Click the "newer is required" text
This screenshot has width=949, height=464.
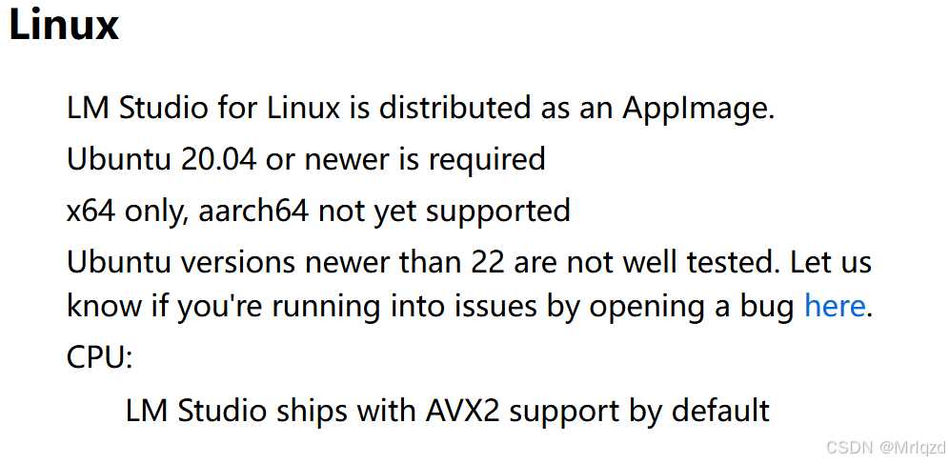click(425, 159)
